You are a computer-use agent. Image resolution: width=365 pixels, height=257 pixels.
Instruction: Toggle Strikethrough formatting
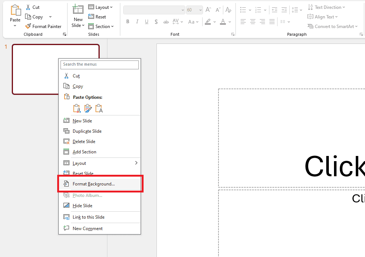pos(166,22)
